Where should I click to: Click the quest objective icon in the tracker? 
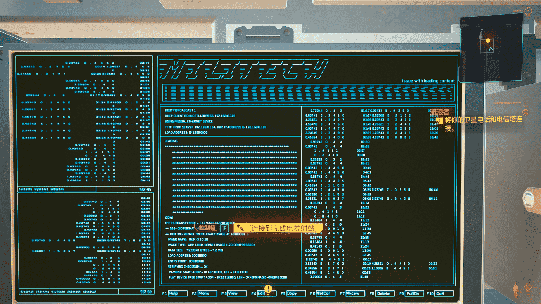(x=440, y=120)
